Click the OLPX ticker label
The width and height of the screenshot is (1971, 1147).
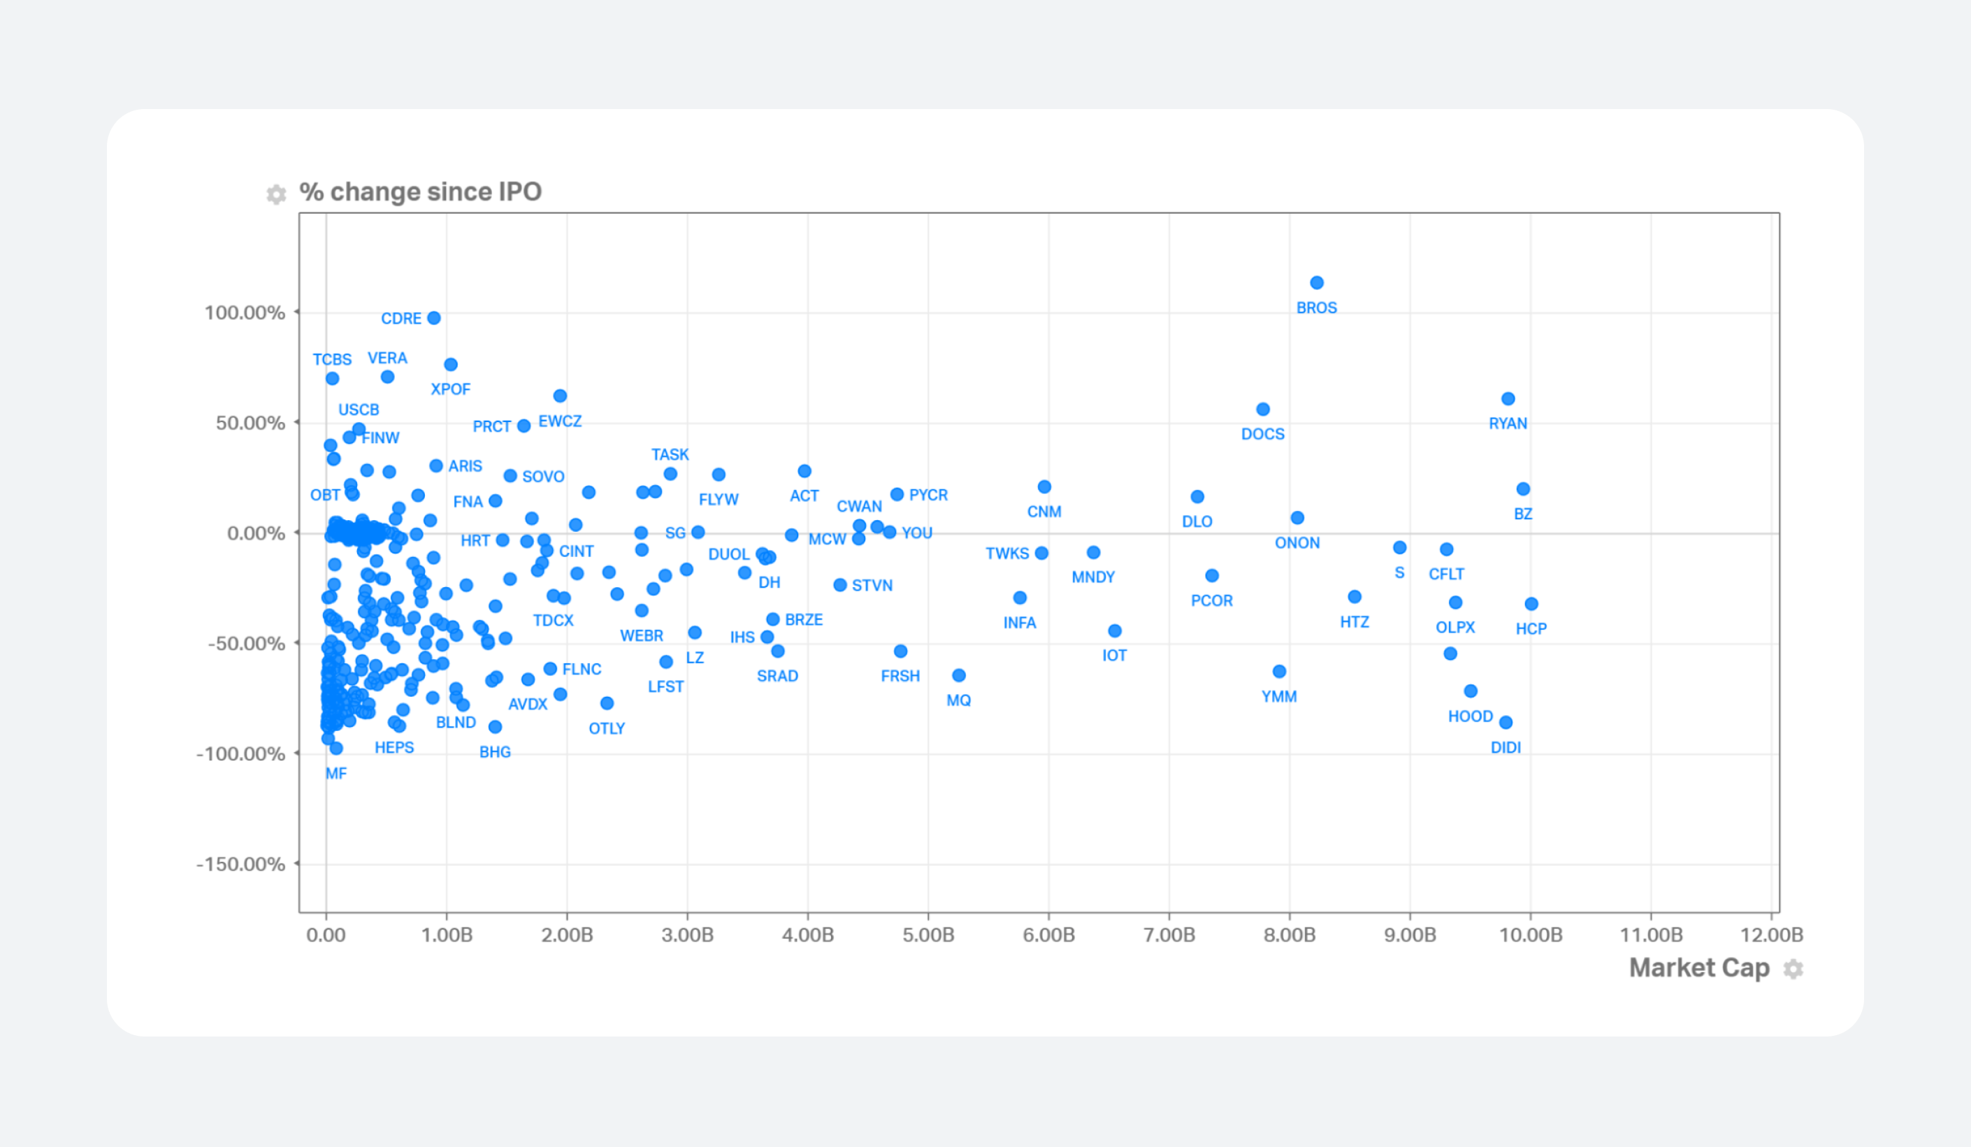[x=1454, y=628]
